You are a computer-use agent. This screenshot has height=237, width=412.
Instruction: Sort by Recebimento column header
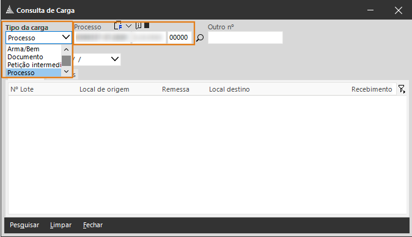(x=372, y=89)
